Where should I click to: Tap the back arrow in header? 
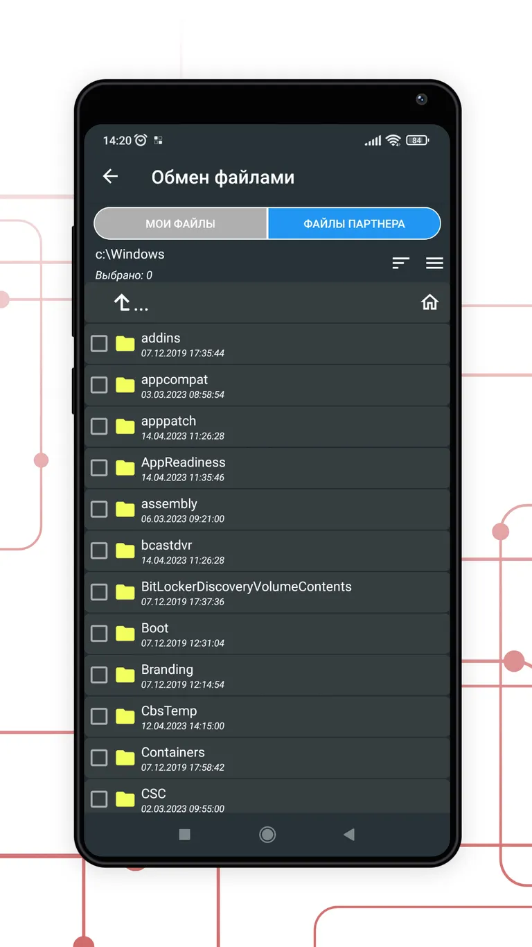tap(111, 177)
